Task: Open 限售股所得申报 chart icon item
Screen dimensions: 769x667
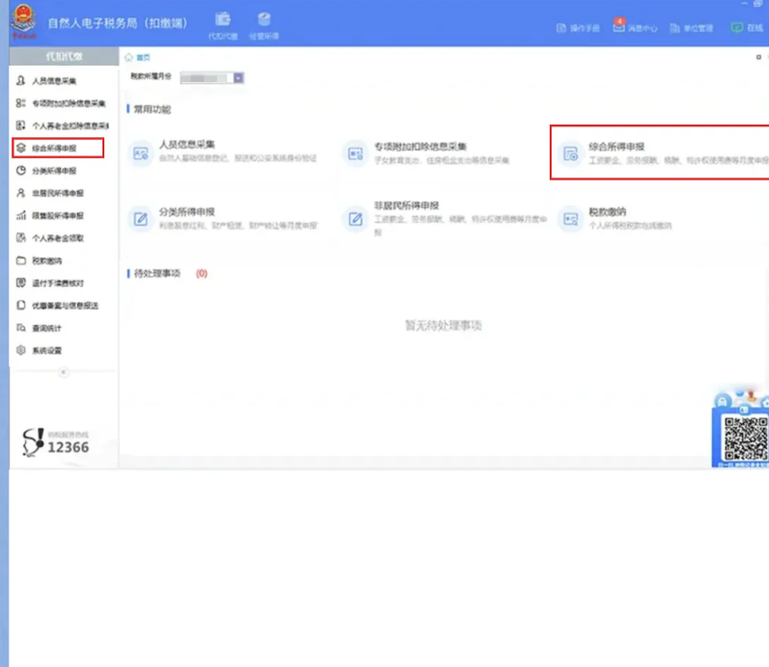Action: (50, 215)
